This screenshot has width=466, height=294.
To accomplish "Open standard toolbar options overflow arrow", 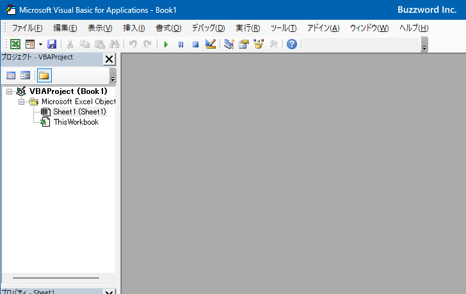I will [x=424, y=45].
